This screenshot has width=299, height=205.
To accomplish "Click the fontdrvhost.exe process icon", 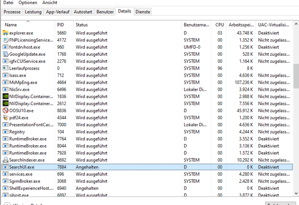I will click(x=6, y=47).
